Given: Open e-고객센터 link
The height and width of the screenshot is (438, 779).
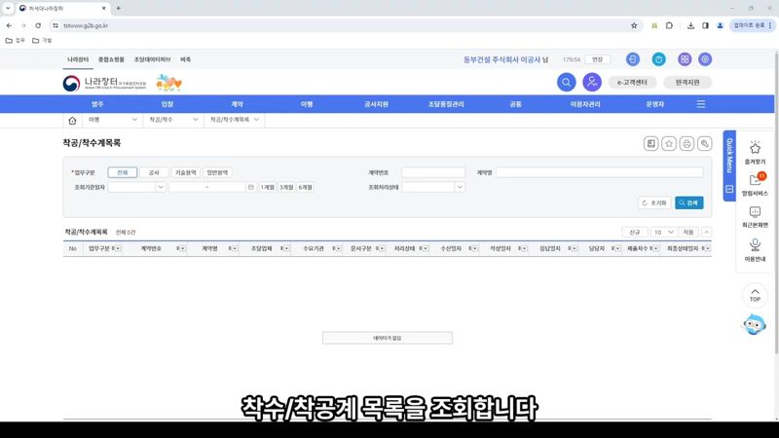Looking at the screenshot, I should [632, 83].
